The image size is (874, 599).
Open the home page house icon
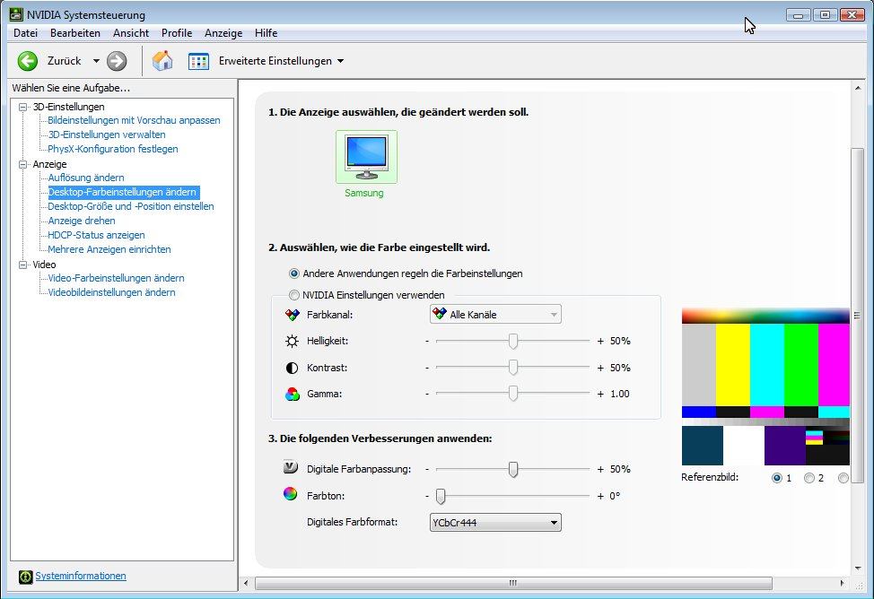click(x=162, y=61)
